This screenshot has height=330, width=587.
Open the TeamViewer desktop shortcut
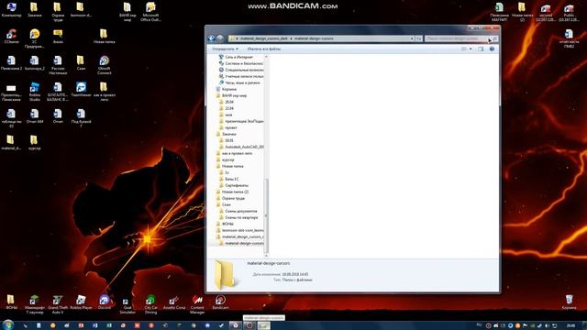[x=81, y=90]
